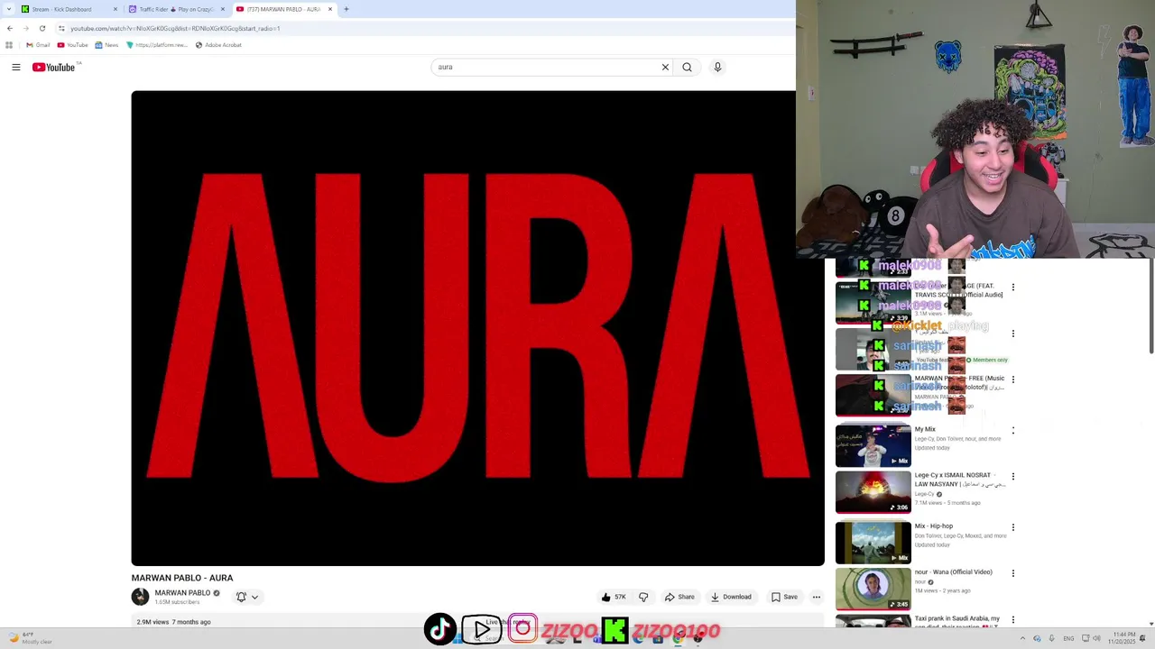Open options for TRAVIS SCOTT Official Audio video
This screenshot has width=1155, height=649.
[x=1013, y=288]
